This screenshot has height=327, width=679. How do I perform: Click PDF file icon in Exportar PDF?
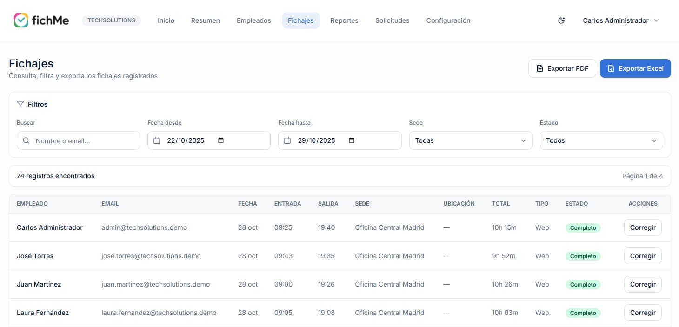(540, 68)
